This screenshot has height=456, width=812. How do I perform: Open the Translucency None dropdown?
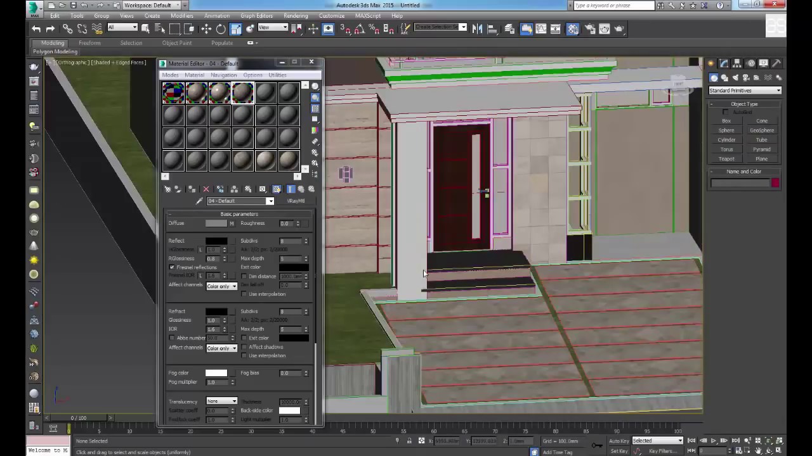pos(221,401)
